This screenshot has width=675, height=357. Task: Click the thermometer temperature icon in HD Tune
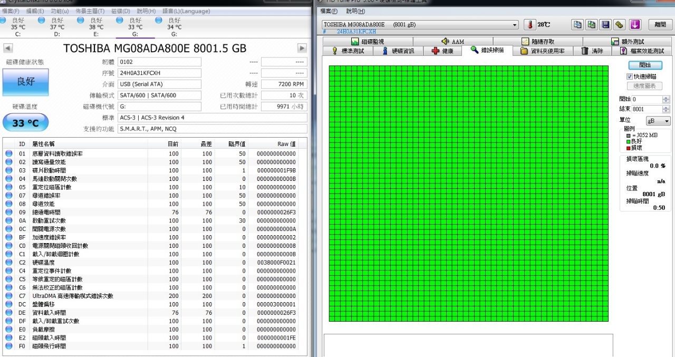tap(529, 25)
